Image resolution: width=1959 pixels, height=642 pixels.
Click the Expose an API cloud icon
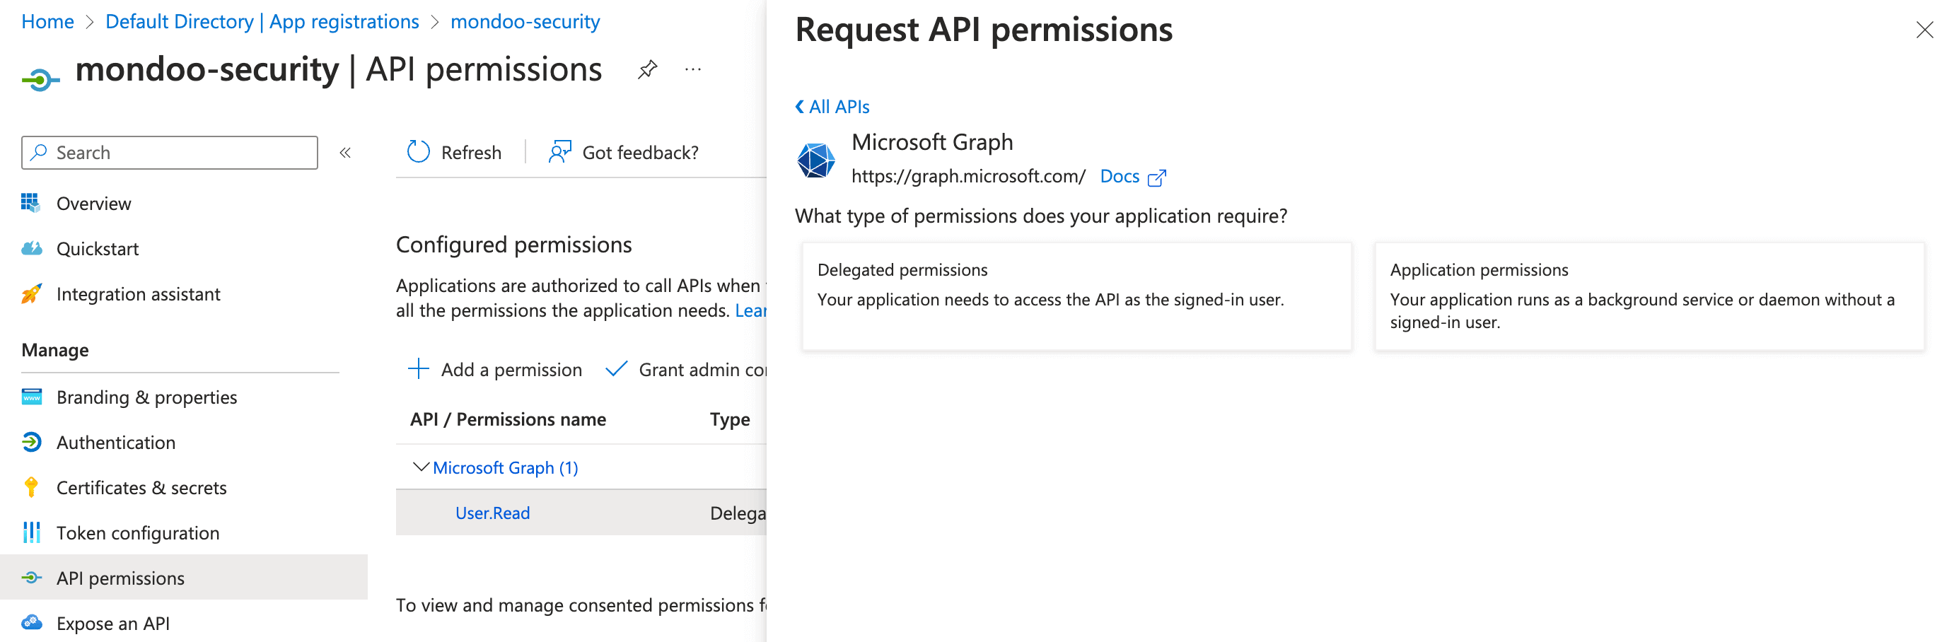tap(31, 623)
